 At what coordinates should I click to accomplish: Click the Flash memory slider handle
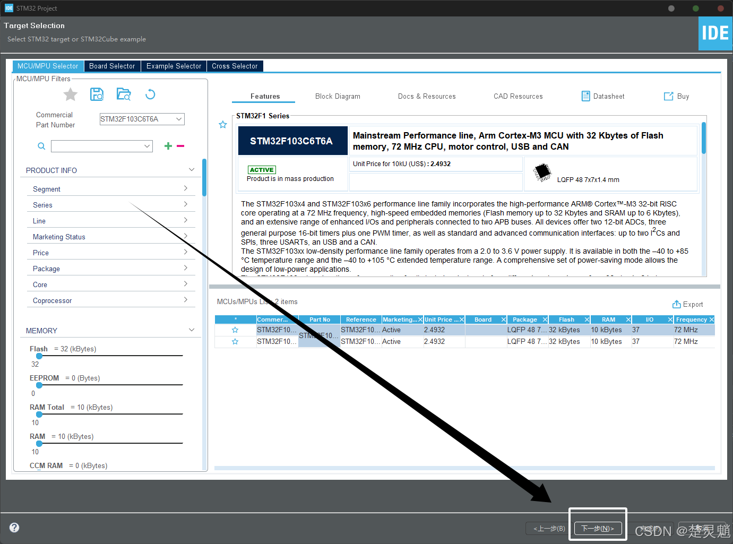(x=39, y=356)
